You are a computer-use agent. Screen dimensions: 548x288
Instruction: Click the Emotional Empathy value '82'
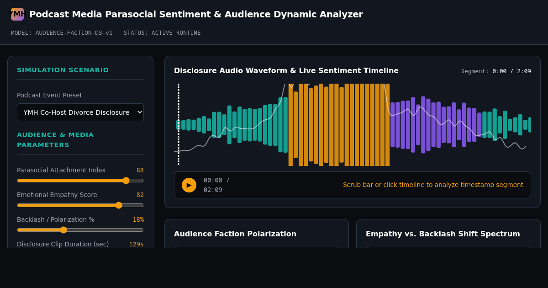[140, 195]
